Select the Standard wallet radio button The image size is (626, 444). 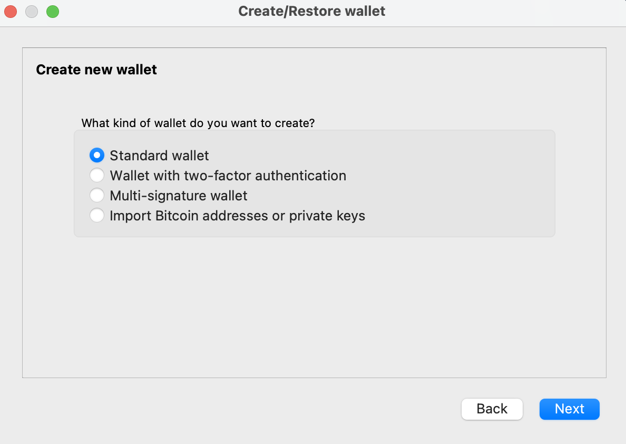[97, 155]
